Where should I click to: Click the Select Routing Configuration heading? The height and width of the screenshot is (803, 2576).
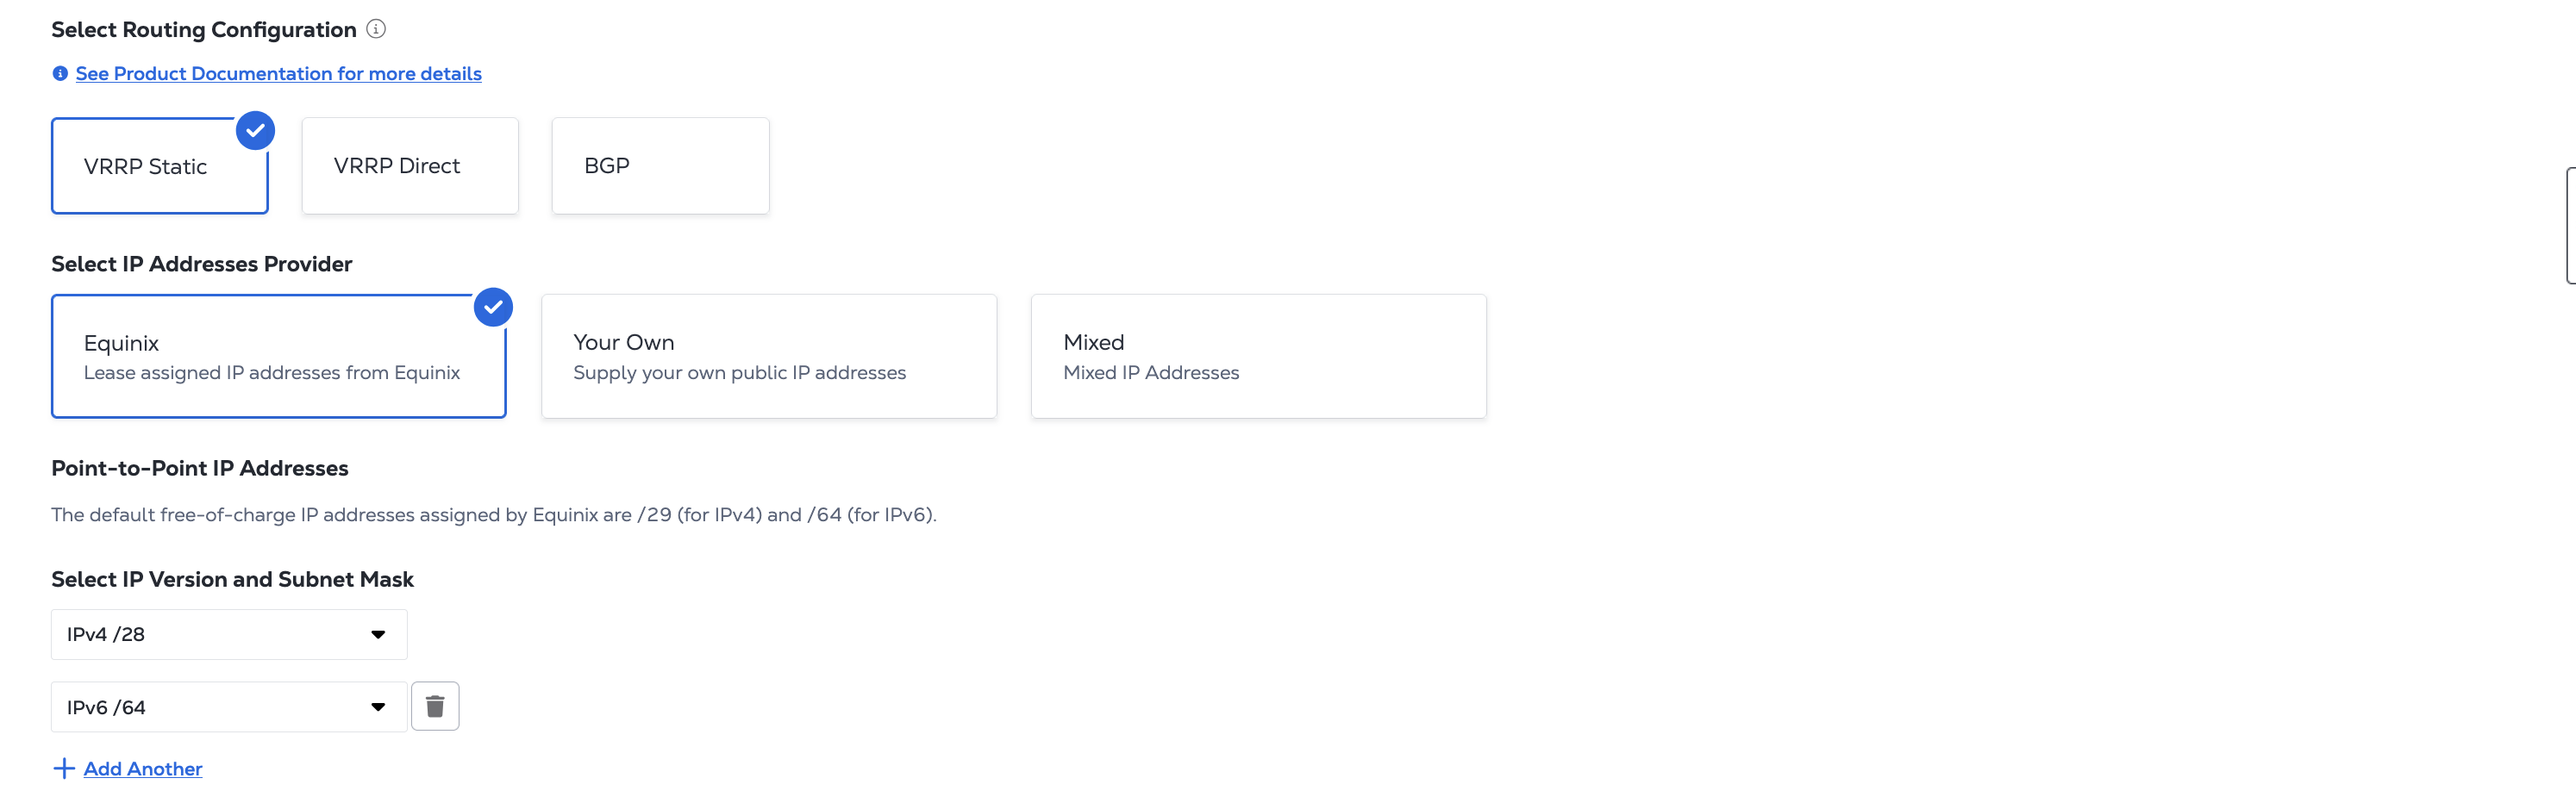[204, 30]
